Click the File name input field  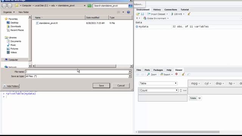point(77,71)
